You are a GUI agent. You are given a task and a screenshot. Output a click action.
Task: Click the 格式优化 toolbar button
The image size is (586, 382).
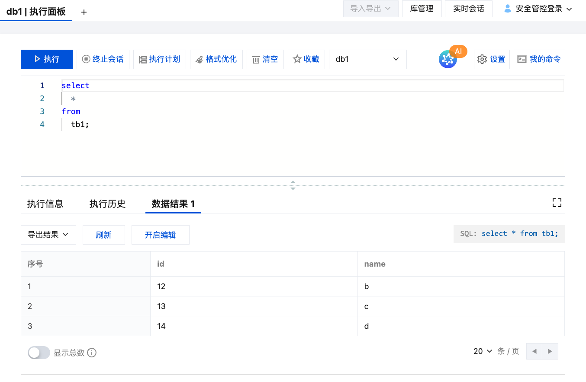pyautogui.click(x=216, y=59)
